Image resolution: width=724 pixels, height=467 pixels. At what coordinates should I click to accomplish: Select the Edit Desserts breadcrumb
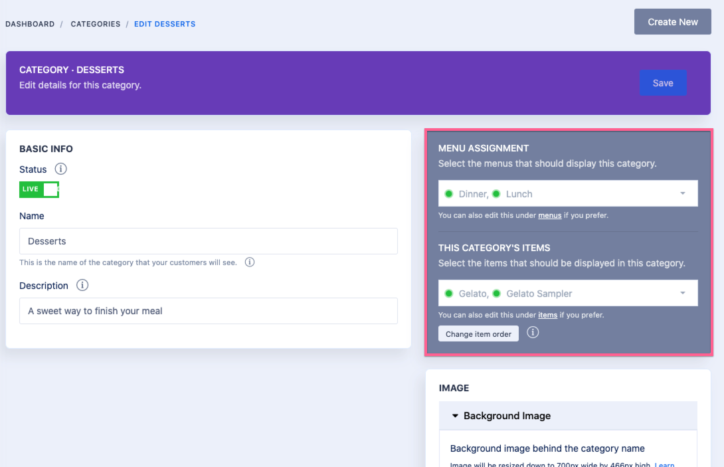tap(165, 24)
